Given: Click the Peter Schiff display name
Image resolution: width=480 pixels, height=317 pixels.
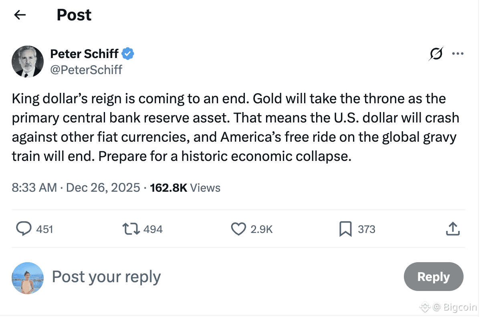Looking at the screenshot, I should (x=84, y=54).
